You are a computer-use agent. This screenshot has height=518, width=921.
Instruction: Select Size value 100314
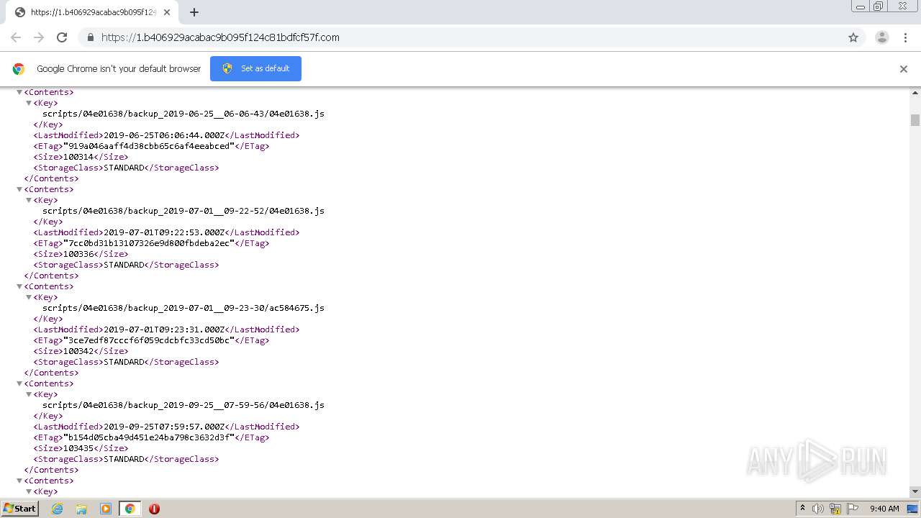point(78,157)
